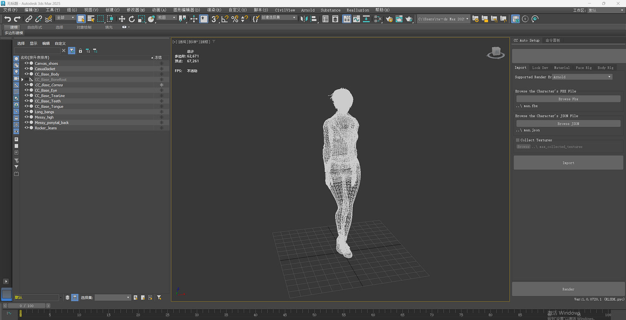This screenshot has width=626, height=320.
Task: Toggle the Angle Snap tool
Action: coord(225,19)
